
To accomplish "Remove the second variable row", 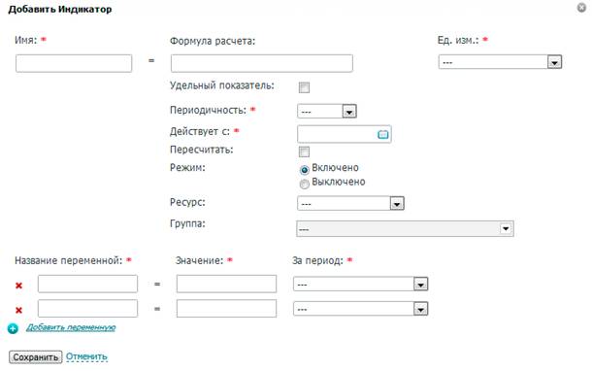I will 18,310.
